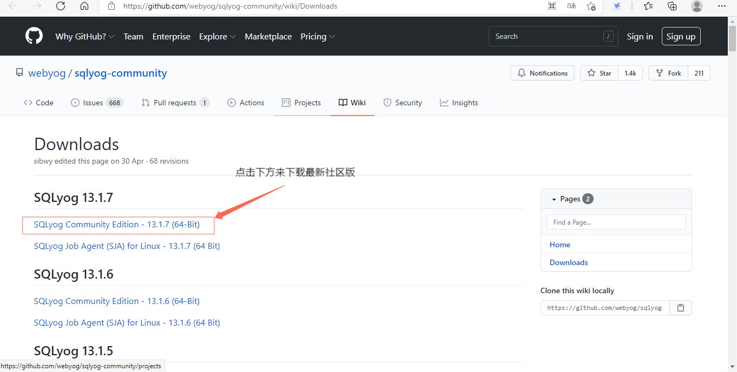Switch to the Issues tab
This screenshot has height=372, width=737.
pyautogui.click(x=97, y=103)
